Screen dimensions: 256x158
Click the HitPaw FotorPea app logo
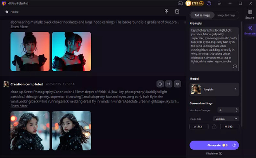pos(4,3)
